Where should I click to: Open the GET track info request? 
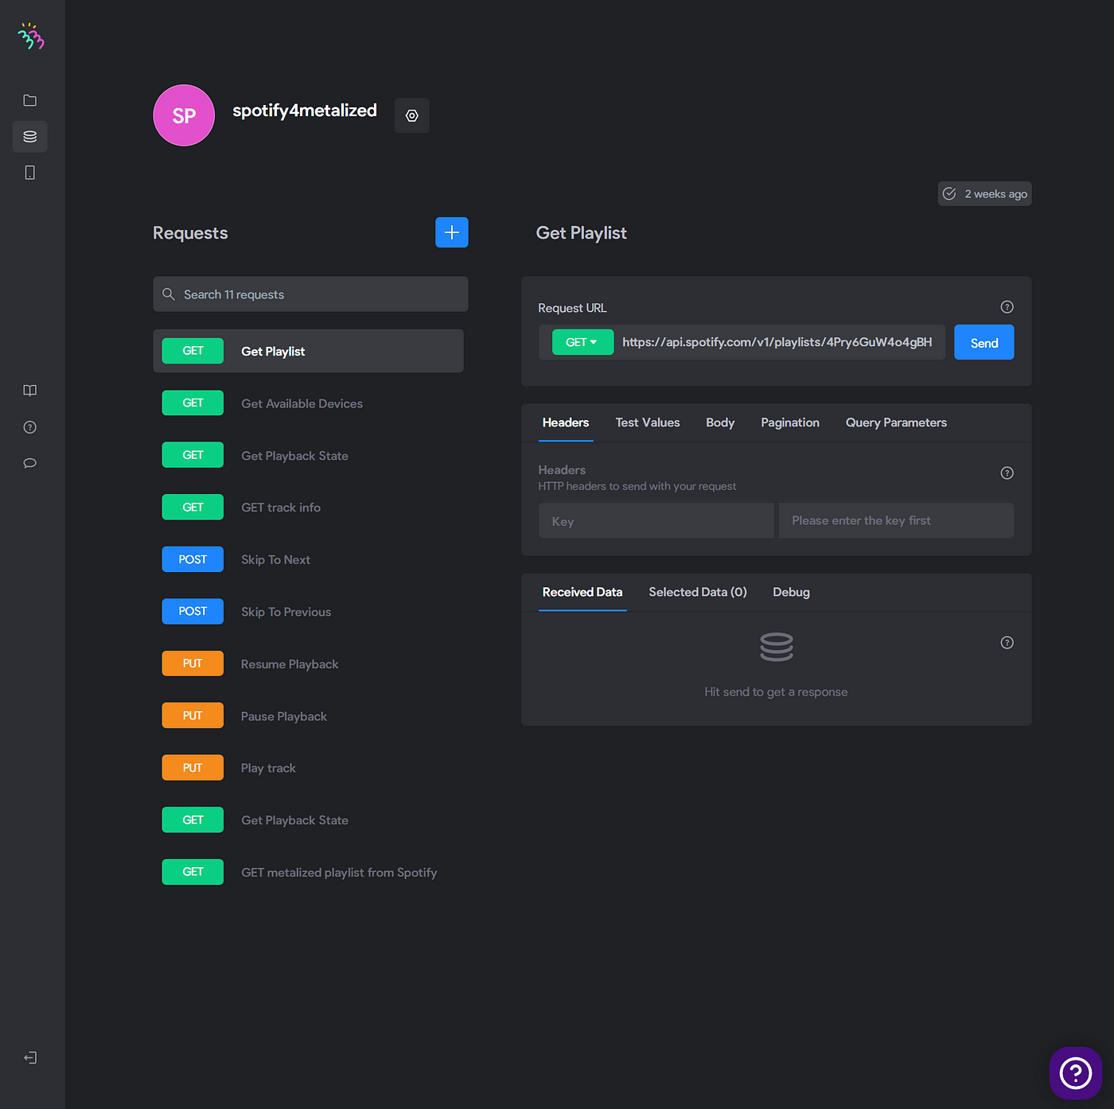coord(308,508)
